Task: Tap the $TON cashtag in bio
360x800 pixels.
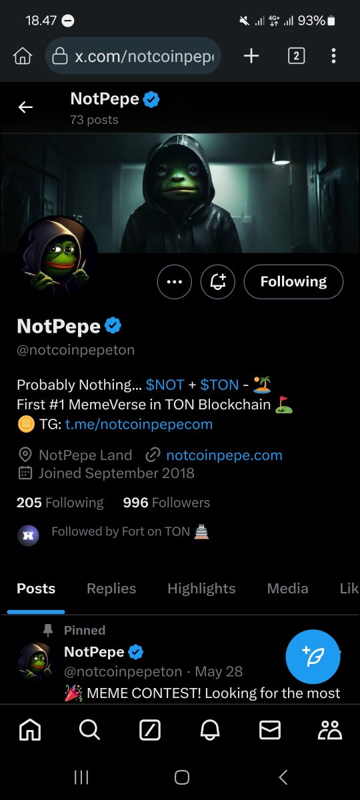Action: coord(219,385)
